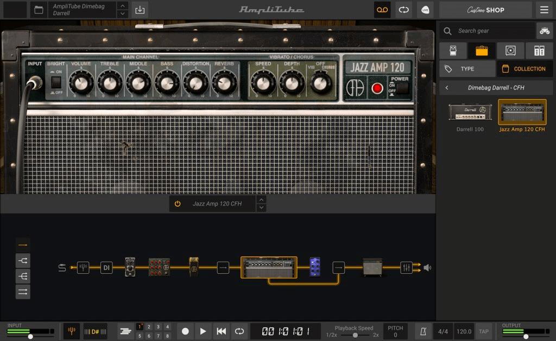The width and height of the screenshot is (556, 341).
Task: Open the tape recorder view
Action: (x=382, y=10)
